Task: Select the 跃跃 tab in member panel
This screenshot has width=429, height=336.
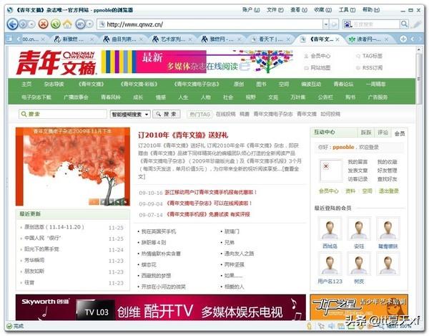Action: 365,133
